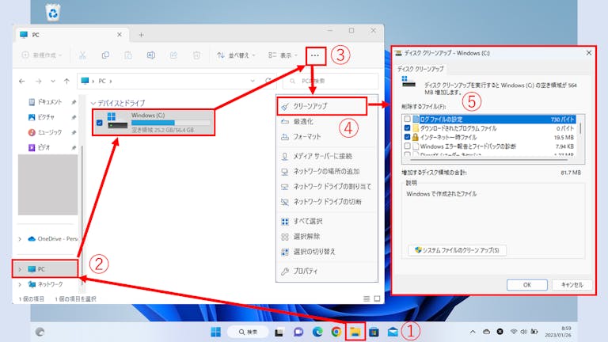This screenshot has height=342, width=608.
Task: Uncheck ダウンロードされたプログラム ファイル checkbox
Action: pos(407,128)
